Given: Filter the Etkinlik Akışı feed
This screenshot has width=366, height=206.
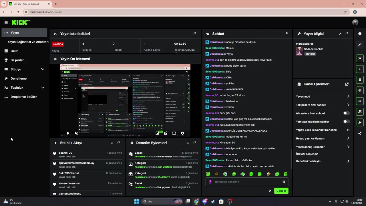Looking at the screenshot, I should (112, 143).
